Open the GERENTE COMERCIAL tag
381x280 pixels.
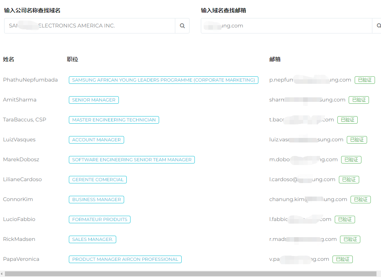tap(98, 180)
